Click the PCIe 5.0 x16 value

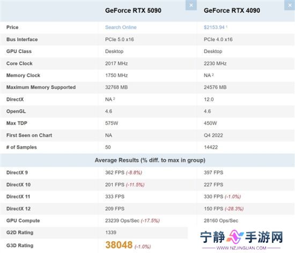tap(120, 40)
